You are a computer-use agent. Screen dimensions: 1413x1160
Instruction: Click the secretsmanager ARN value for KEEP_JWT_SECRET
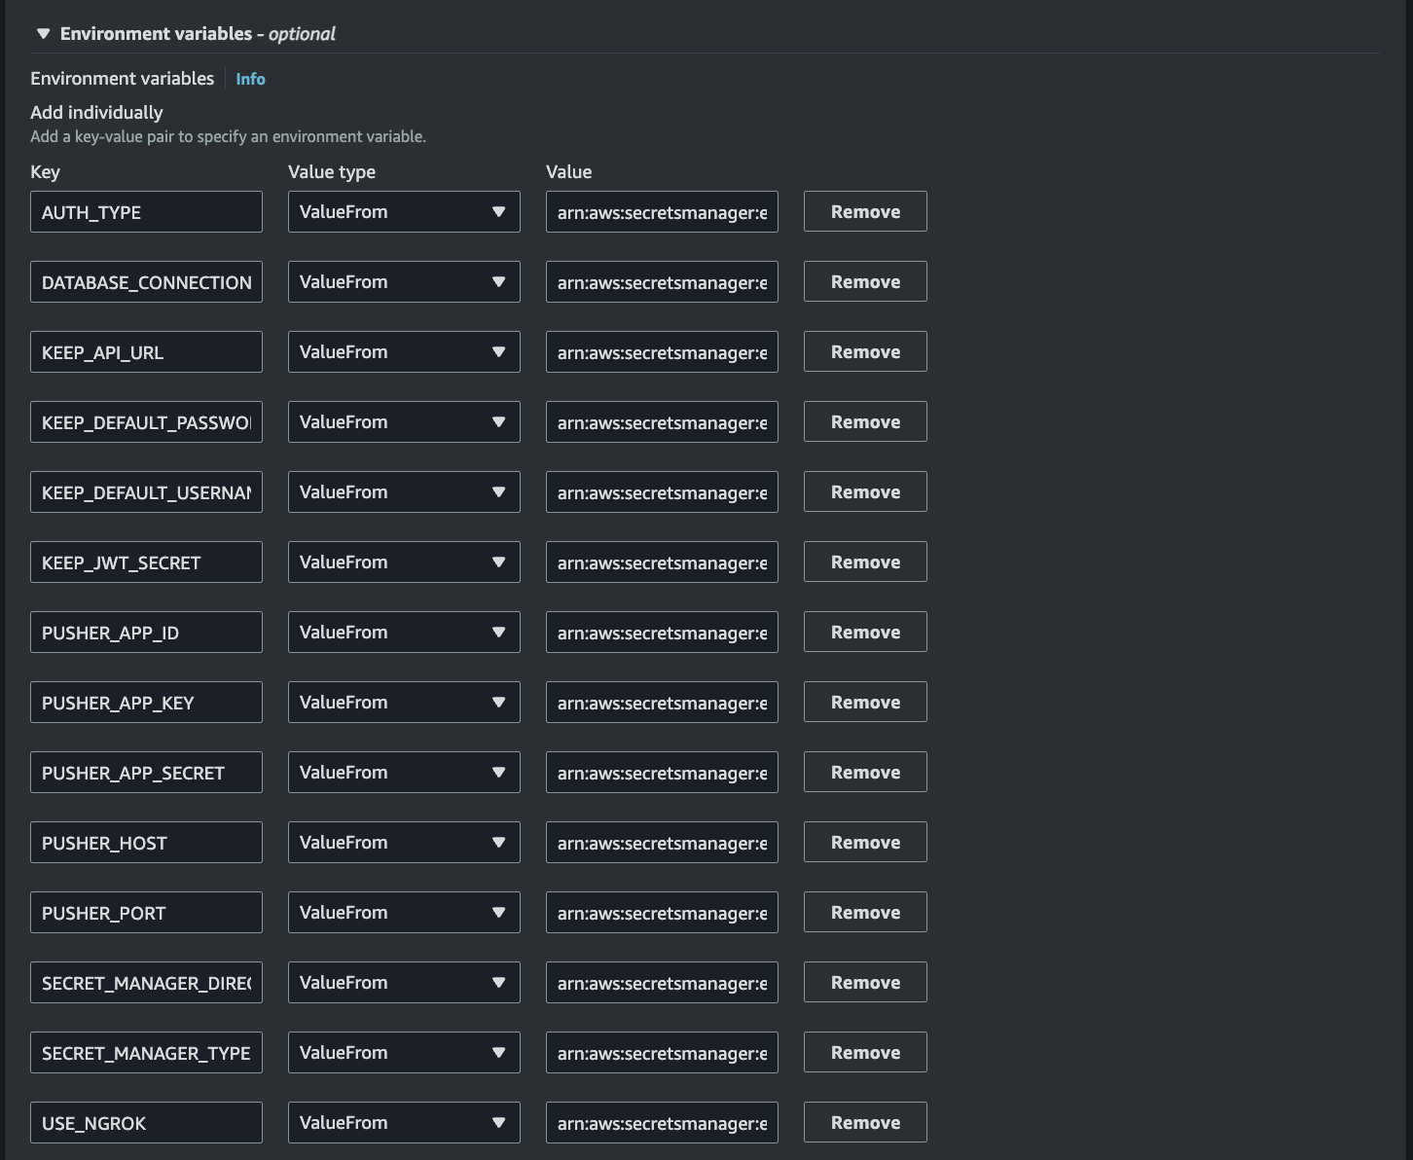(x=661, y=562)
